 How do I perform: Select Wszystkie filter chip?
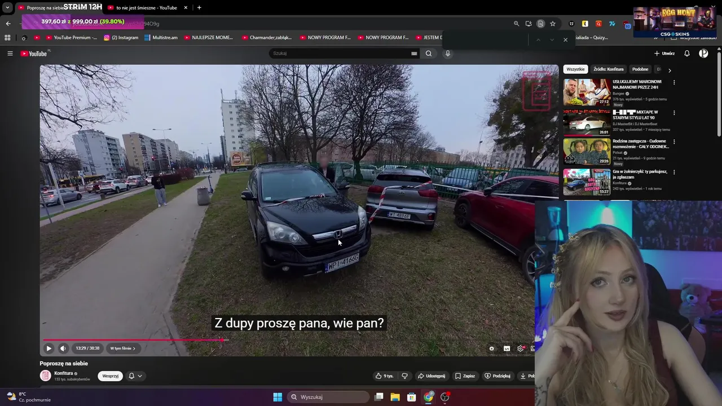[575, 69]
